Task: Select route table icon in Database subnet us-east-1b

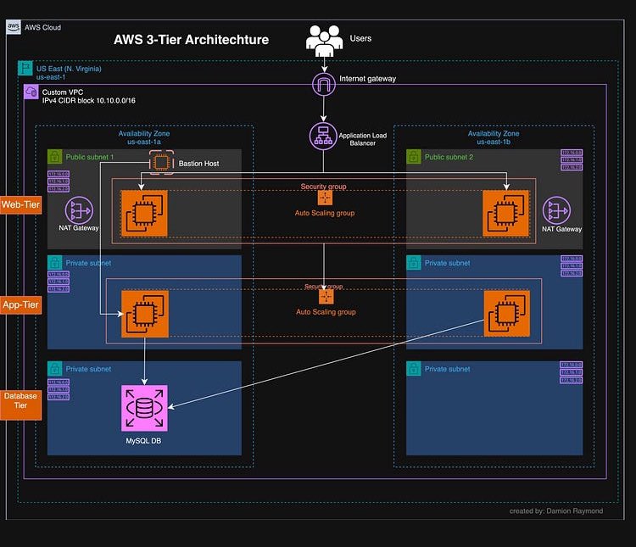Action: coord(571,372)
